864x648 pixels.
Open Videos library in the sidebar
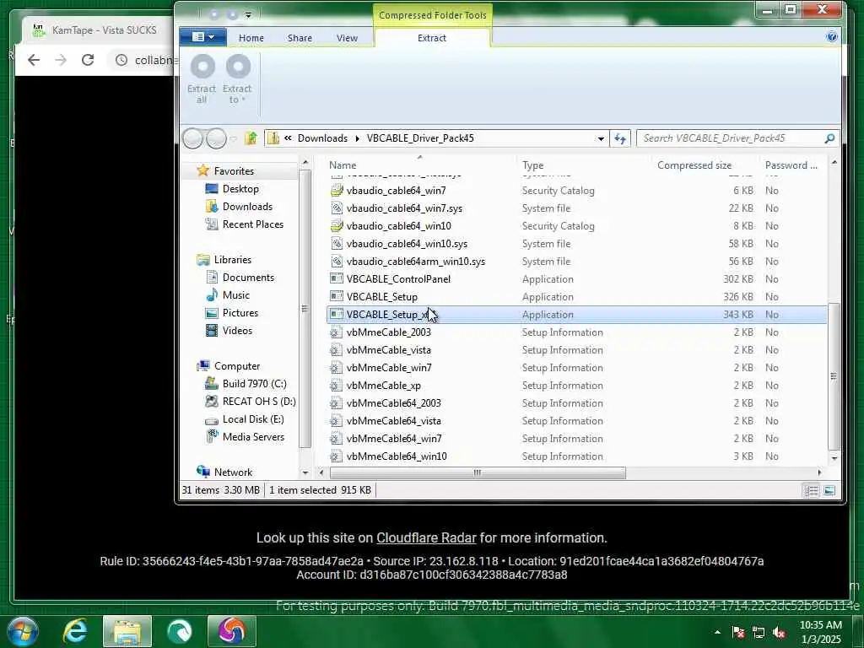tap(237, 331)
